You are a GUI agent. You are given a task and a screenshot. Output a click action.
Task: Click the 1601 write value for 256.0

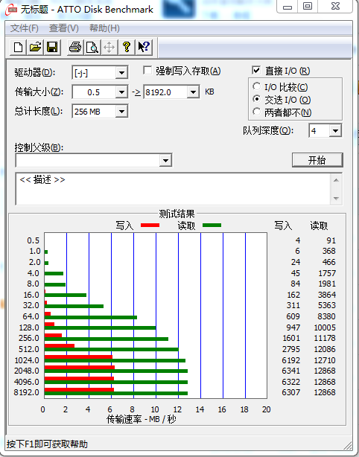[x=291, y=338]
